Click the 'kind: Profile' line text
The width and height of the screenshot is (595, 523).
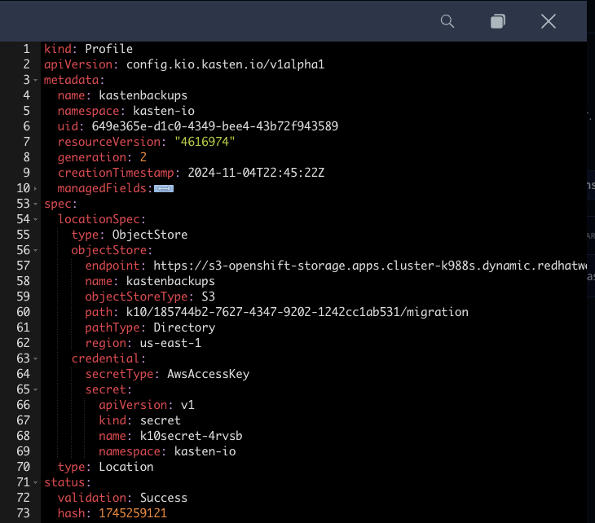(88, 49)
